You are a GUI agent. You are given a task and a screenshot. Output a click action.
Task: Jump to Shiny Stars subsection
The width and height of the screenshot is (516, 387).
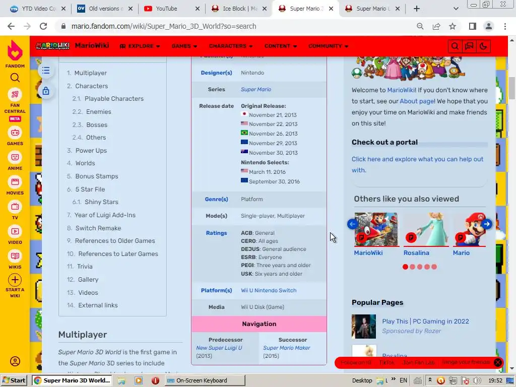101,202
